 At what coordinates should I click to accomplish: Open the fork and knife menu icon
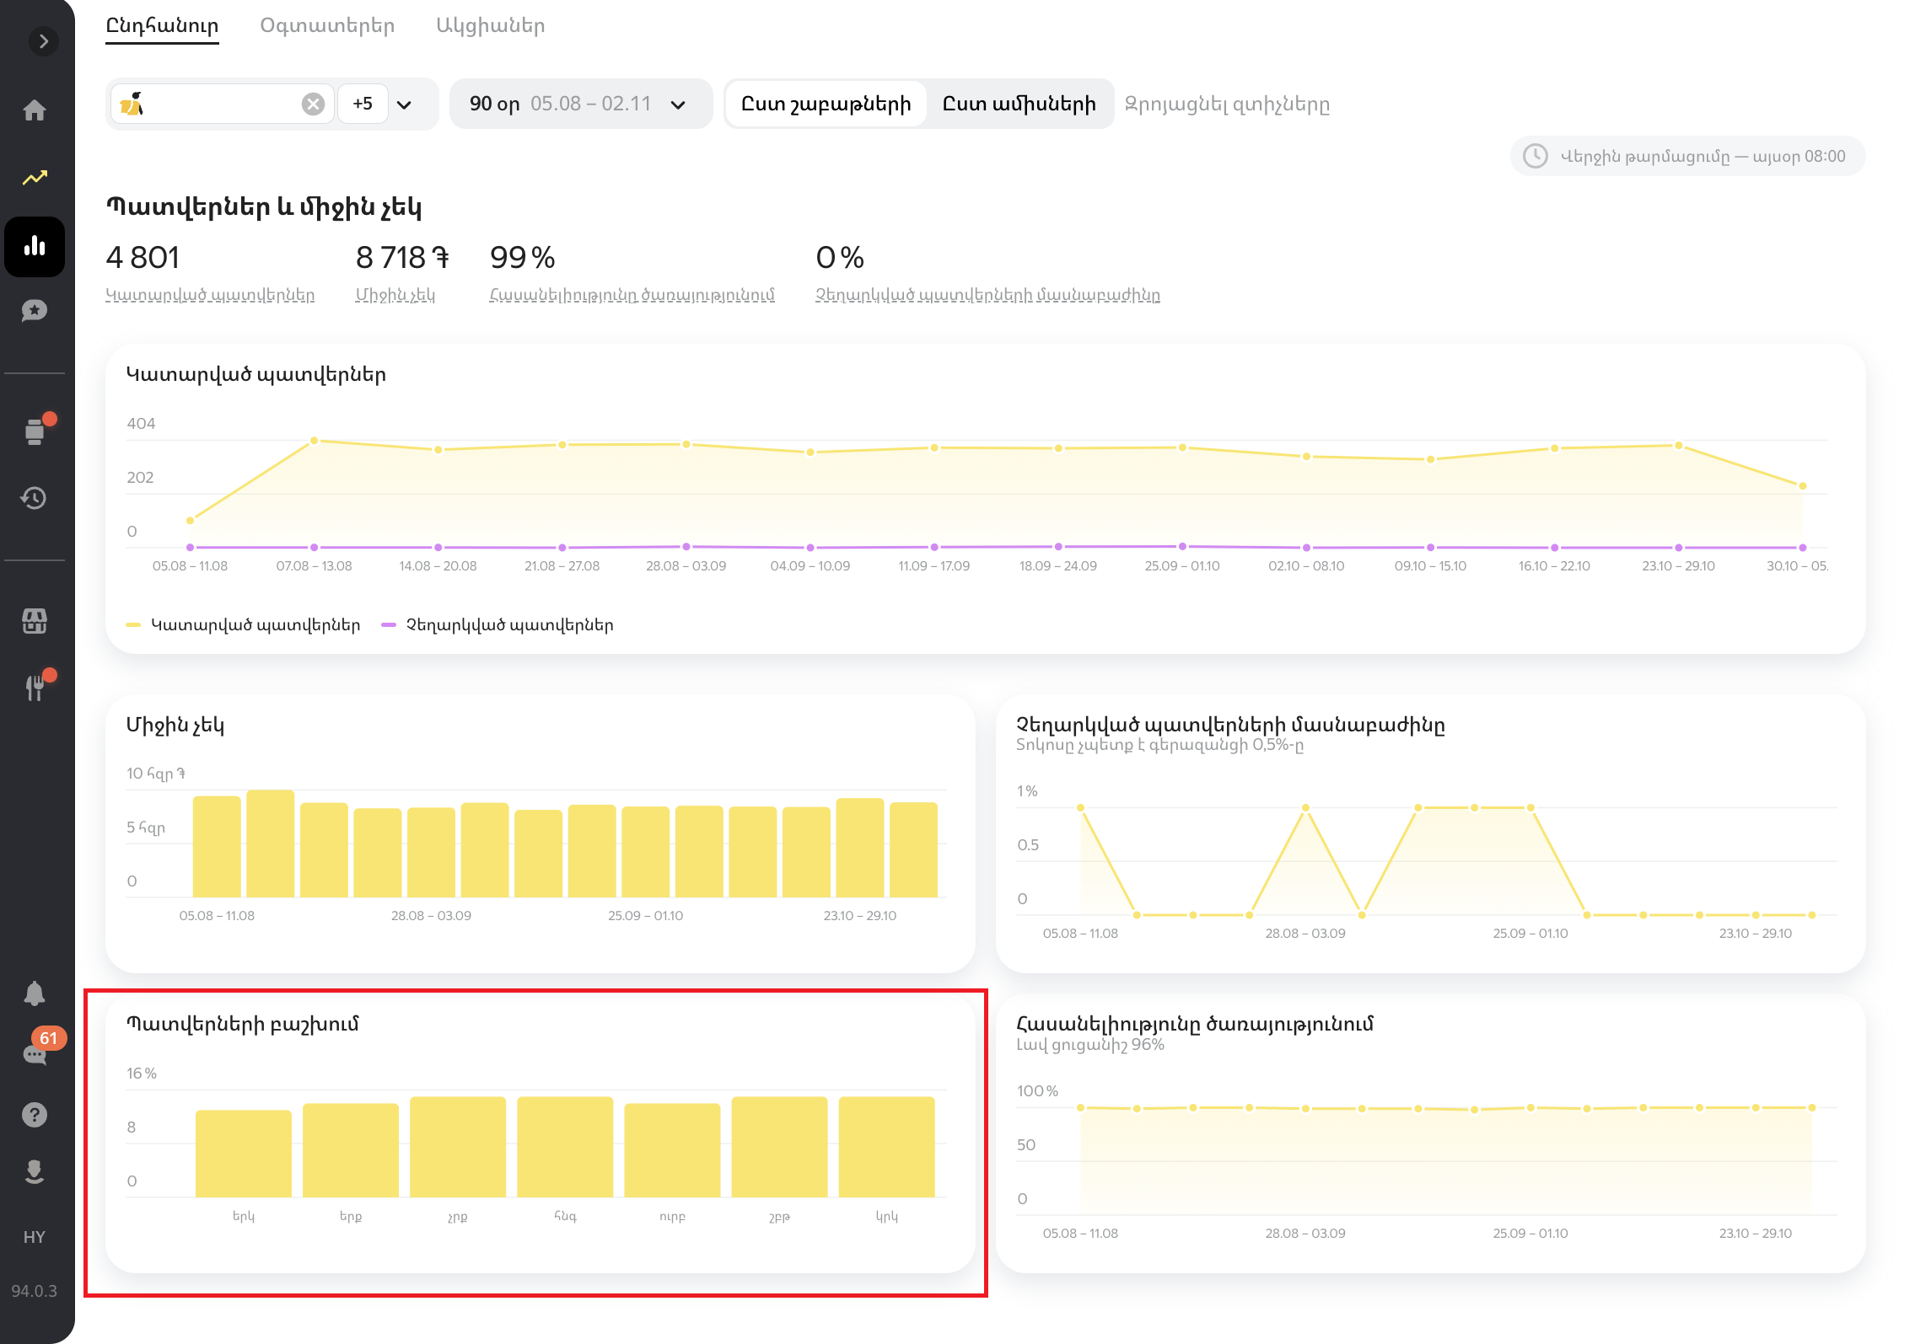(x=35, y=688)
